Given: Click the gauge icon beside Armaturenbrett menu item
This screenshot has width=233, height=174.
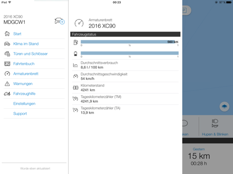Looking at the screenshot, I should point(7,74).
